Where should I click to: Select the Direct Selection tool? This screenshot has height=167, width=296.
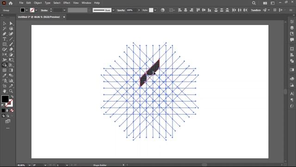11,24
